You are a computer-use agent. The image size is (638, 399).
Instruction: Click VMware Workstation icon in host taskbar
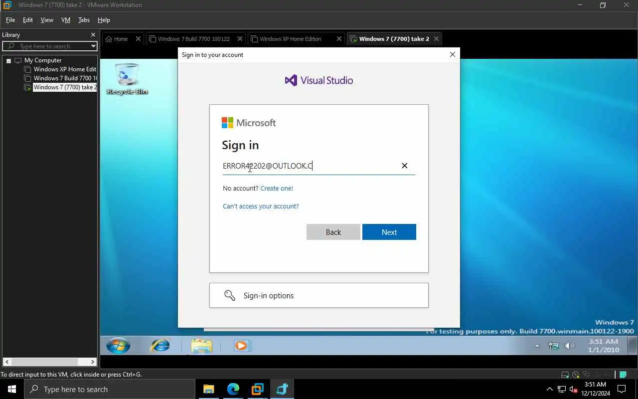[x=257, y=389]
